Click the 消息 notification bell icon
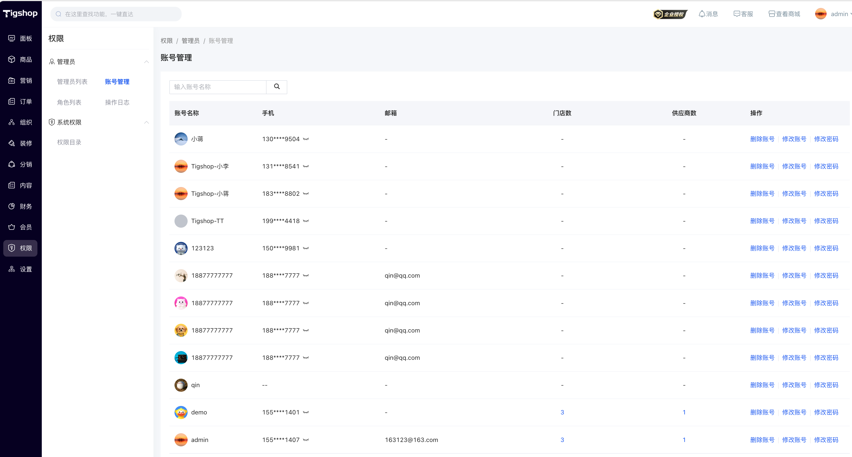Image resolution: width=852 pixels, height=457 pixels. coord(702,14)
